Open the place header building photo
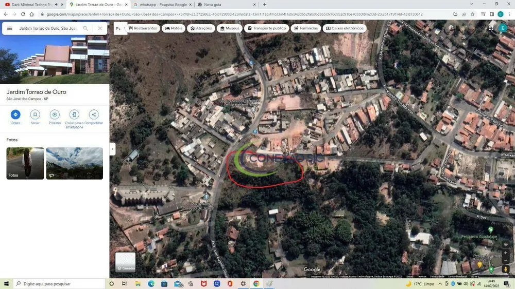515x289 pixels. pos(55,60)
